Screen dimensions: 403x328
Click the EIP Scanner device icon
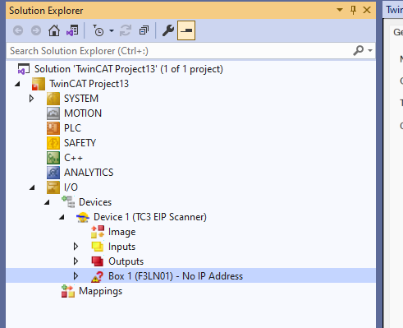coord(83,217)
